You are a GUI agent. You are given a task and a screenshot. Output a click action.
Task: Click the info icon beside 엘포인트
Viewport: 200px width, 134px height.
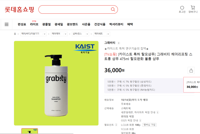click(x=116, y=125)
